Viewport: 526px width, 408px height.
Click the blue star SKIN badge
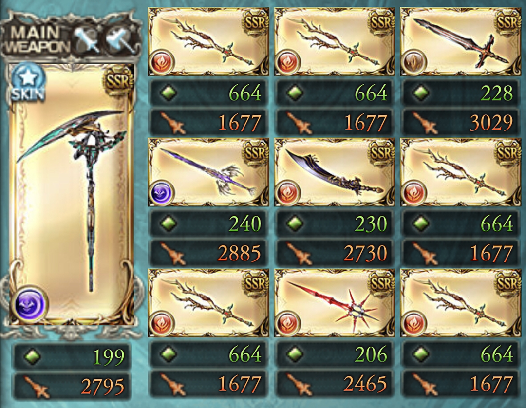coord(28,82)
